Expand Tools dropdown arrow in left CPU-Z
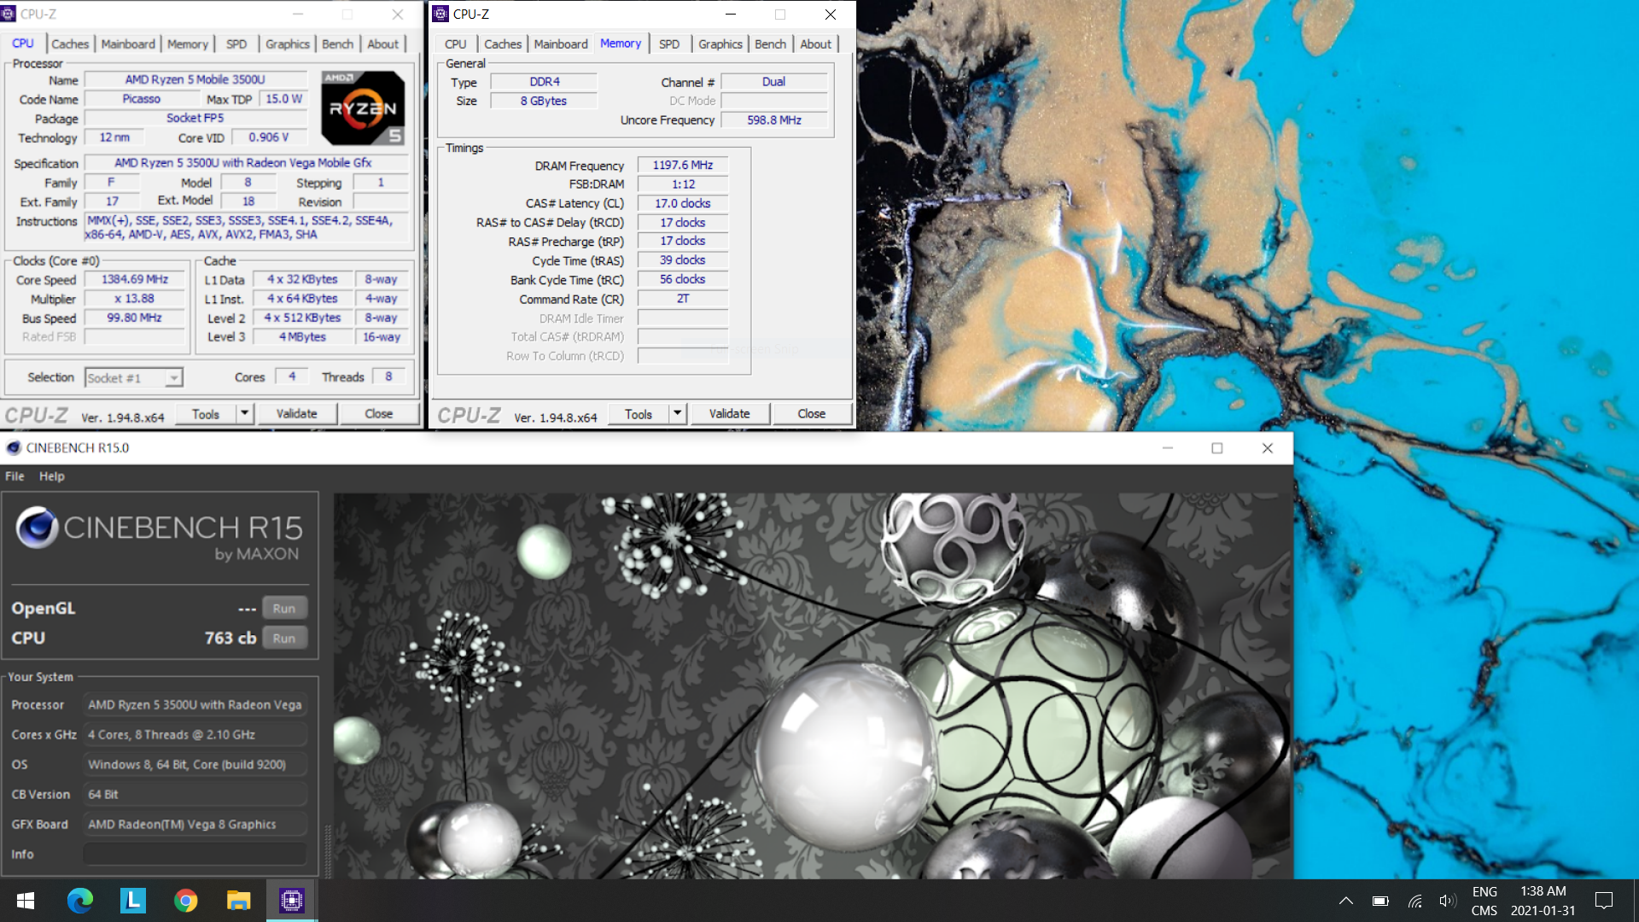The height and width of the screenshot is (922, 1639). pos(244,414)
